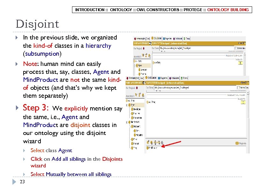Click owl:Thing in back window conditions list
The image size is (255, 191).
click(x=157, y=63)
